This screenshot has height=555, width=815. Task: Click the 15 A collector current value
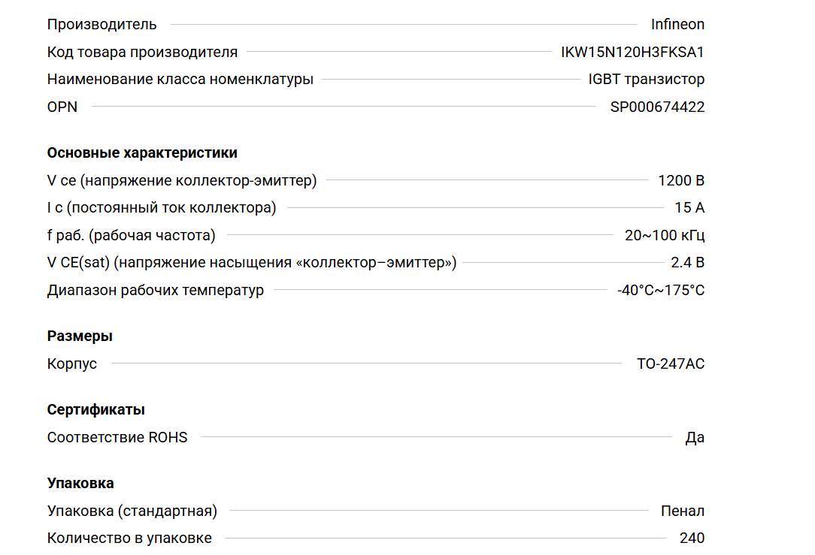pyautogui.click(x=689, y=208)
